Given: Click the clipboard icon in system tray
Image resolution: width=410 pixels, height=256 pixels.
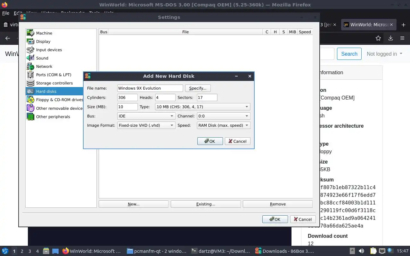Looking at the screenshot, I should pos(373,251).
